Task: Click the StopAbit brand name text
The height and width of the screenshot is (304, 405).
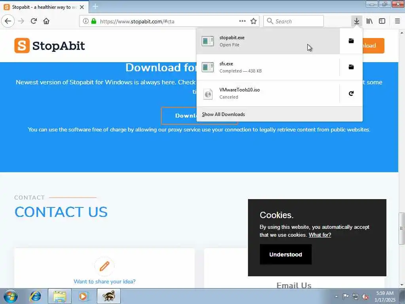Action: [x=59, y=46]
